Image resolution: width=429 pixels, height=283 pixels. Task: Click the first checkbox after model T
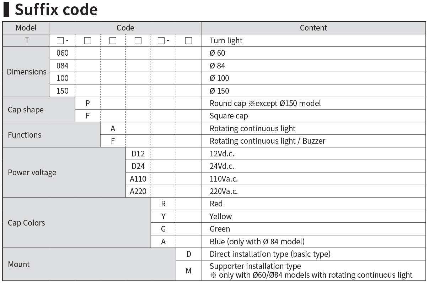60,41
